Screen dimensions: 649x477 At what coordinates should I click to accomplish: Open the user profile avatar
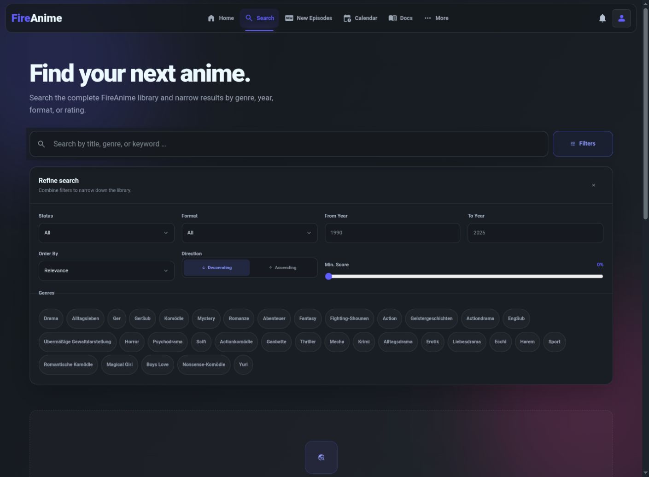[621, 18]
